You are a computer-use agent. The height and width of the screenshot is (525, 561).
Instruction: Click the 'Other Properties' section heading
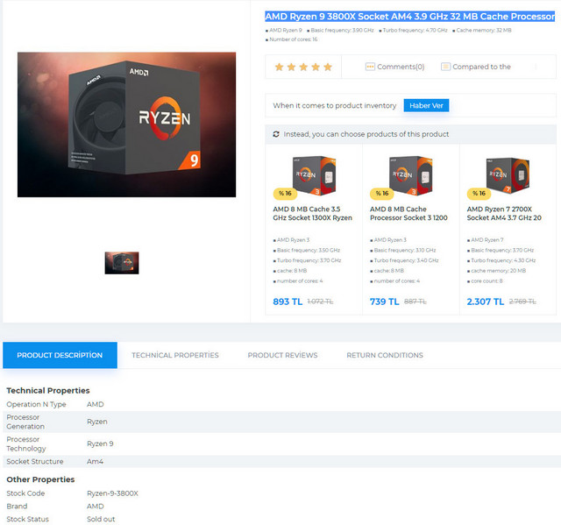(x=40, y=479)
